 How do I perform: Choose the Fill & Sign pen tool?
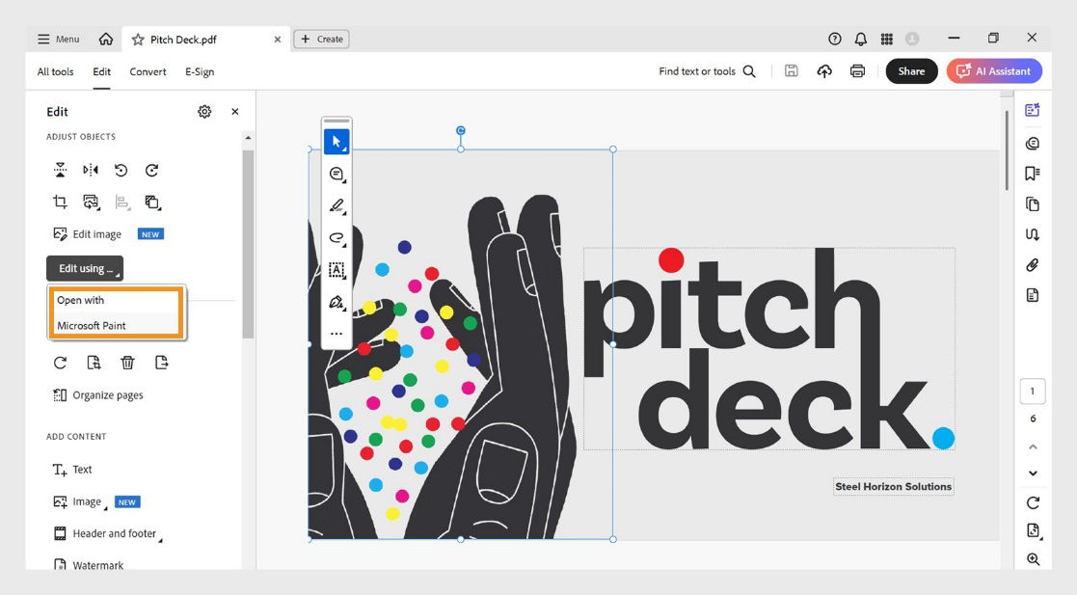pyautogui.click(x=337, y=302)
